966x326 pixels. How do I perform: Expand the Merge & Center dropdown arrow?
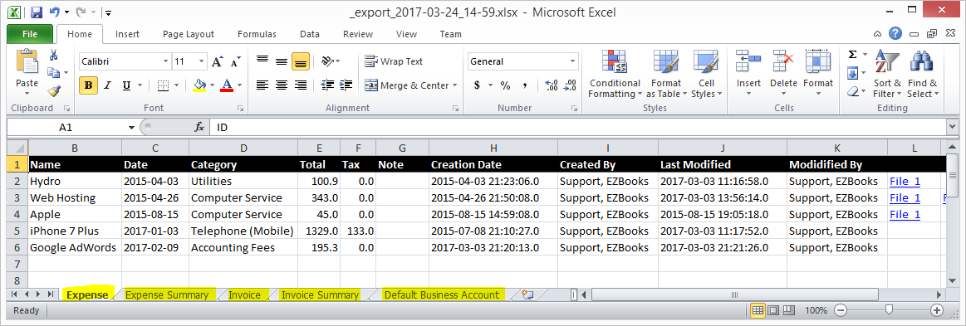454,85
